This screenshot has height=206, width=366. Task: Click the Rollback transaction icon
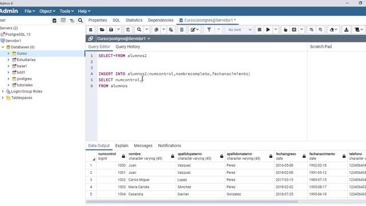point(320,30)
